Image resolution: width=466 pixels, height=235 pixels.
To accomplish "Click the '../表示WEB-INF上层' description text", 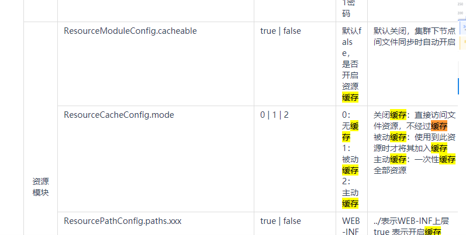I will pos(411,221).
